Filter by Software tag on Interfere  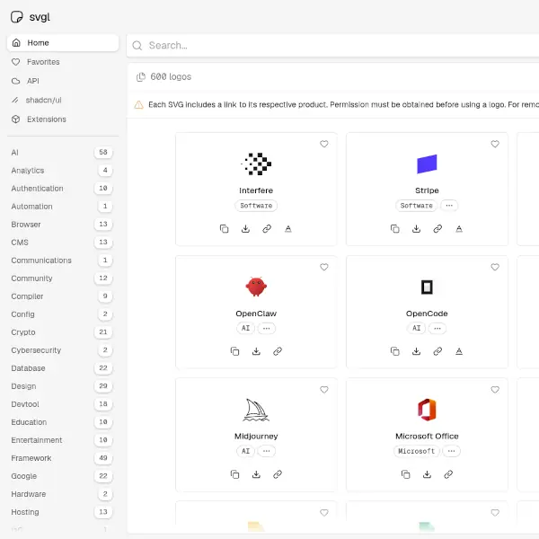click(x=256, y=206)
